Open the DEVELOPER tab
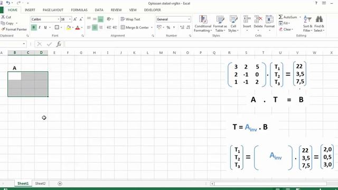This screenshot has height=190, width=338. pos(153,10)
